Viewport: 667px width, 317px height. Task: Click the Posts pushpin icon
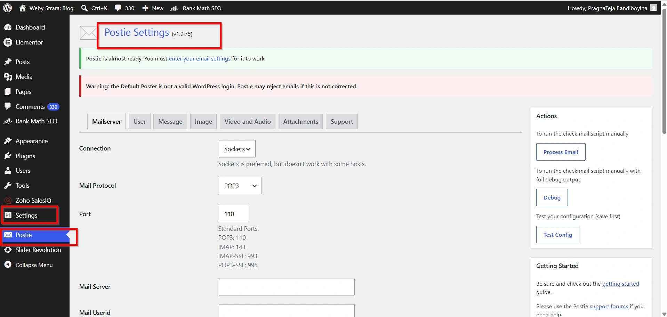coord(8,62)
